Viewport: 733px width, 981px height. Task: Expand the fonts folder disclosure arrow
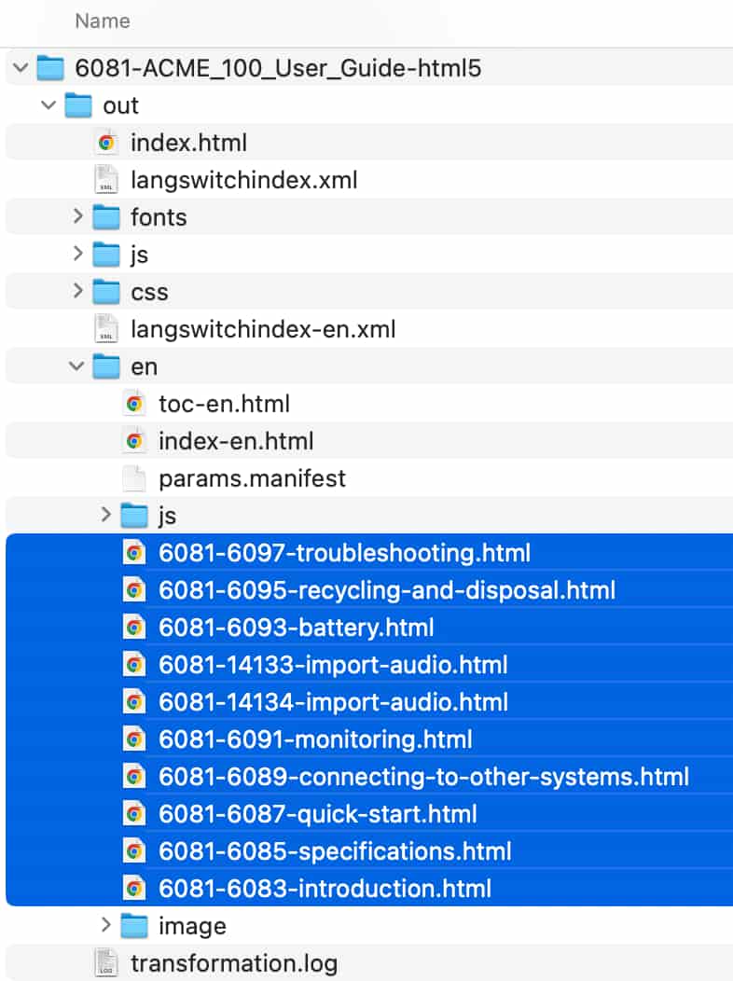77,217
